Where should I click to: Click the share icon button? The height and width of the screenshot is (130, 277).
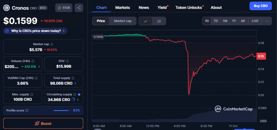coord(79,8)
